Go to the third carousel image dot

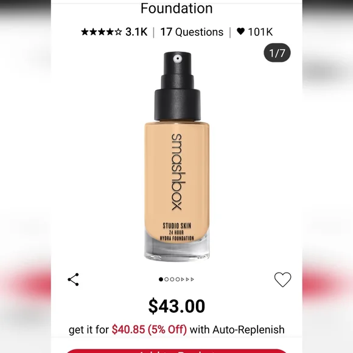tap(172, 279)
